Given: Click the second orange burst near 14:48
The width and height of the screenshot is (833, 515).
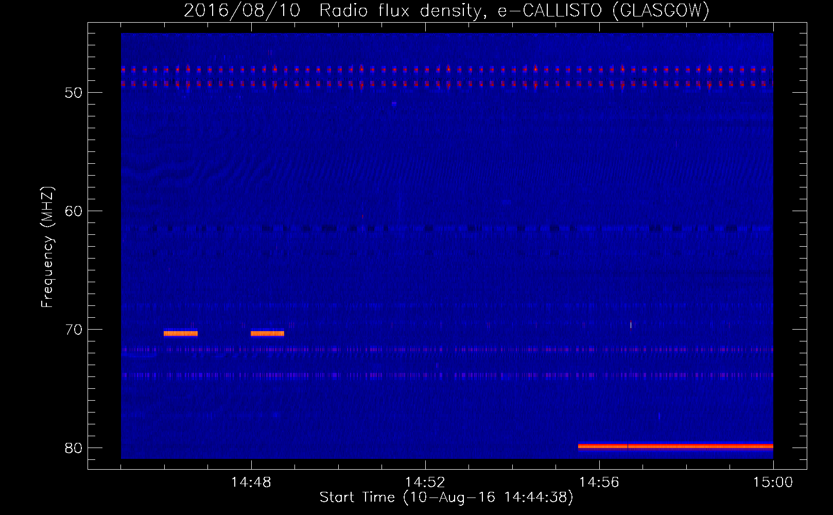Looking at the screenshot, I should click(x=268, y=333).
